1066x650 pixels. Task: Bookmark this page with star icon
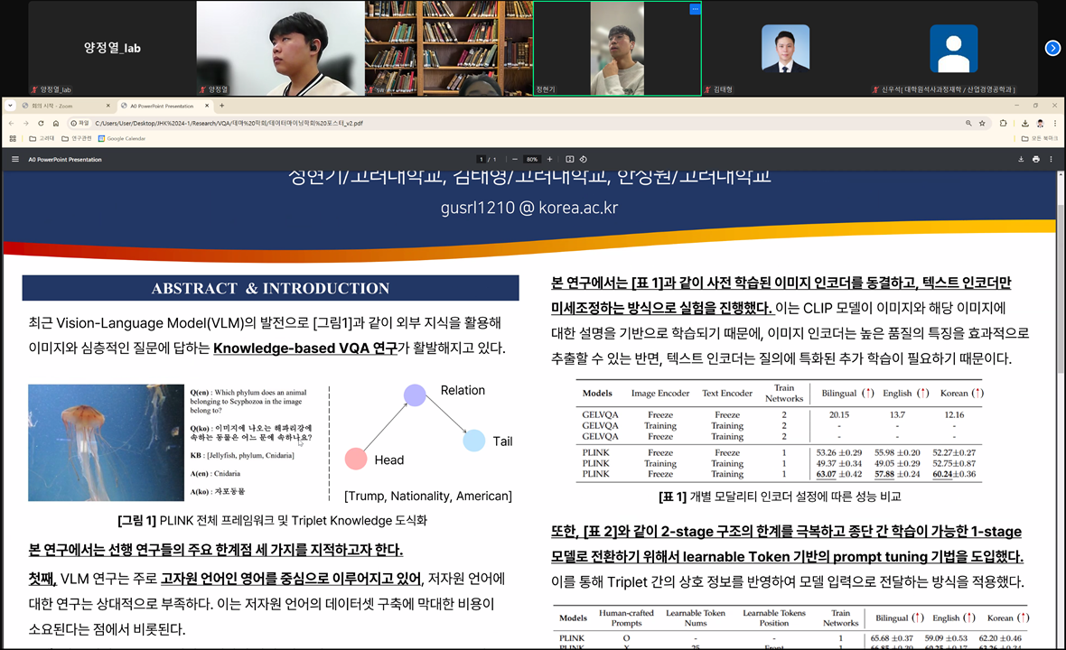pyautogui.click(x=982, y=124)
